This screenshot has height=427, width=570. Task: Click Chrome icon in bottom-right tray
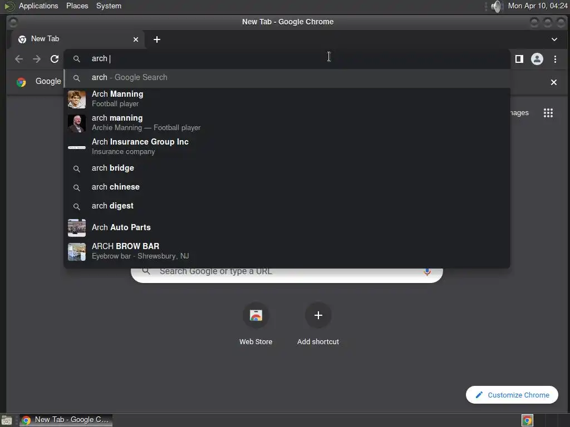coord(527,420)
